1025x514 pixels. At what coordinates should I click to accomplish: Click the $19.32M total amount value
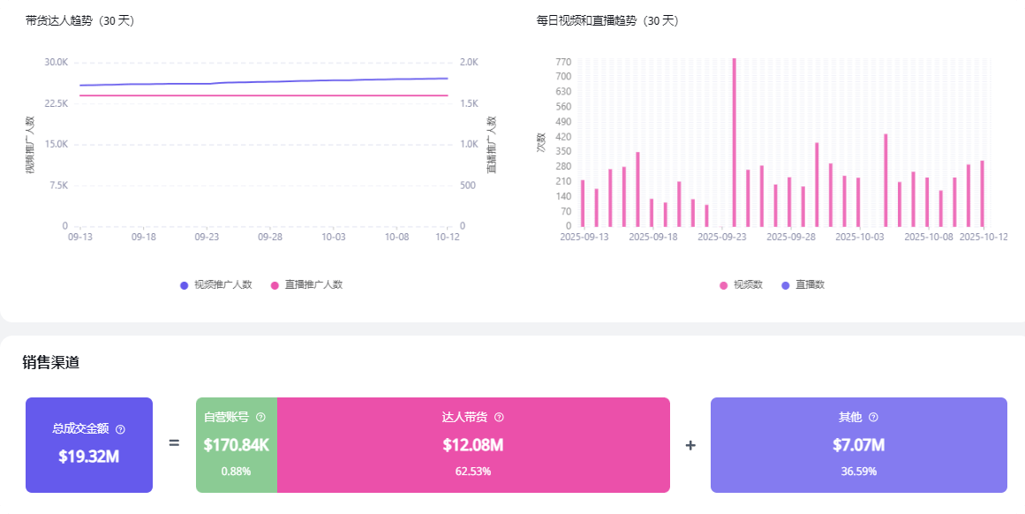[88, 457]
